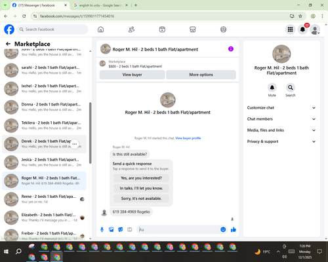Screen dimensions: 328x262
Task: Open View buyer profile link
Action: pyautogui.click(x=188, y=138)
